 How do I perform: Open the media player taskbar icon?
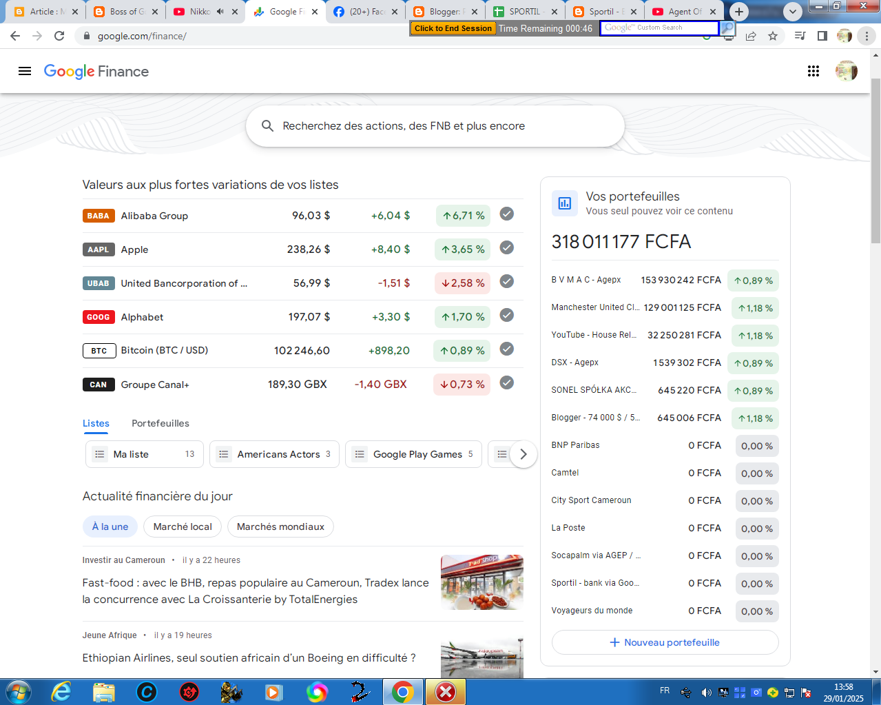(x=274, y=692)
